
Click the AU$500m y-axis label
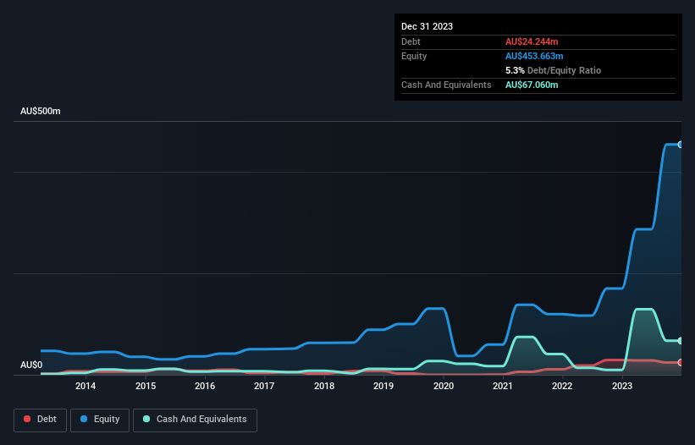(x=41, y=111)
